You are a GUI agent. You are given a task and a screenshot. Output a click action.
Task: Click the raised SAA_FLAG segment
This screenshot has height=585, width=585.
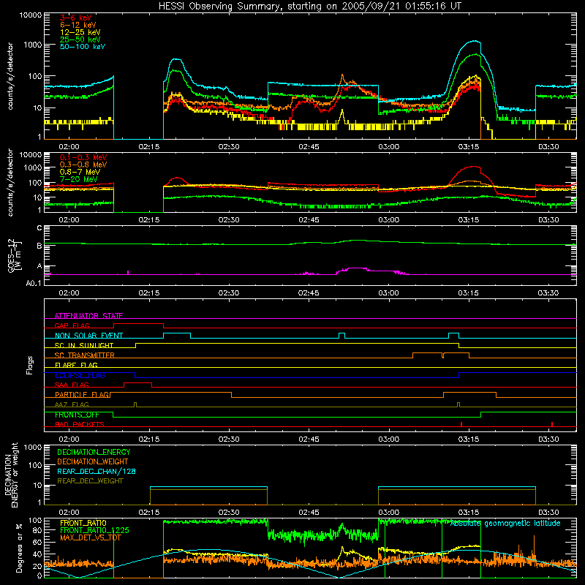[x=137, y=382]
